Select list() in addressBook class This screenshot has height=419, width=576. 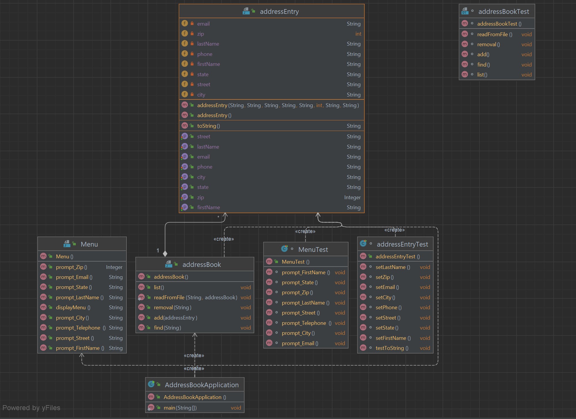point(195,287)
